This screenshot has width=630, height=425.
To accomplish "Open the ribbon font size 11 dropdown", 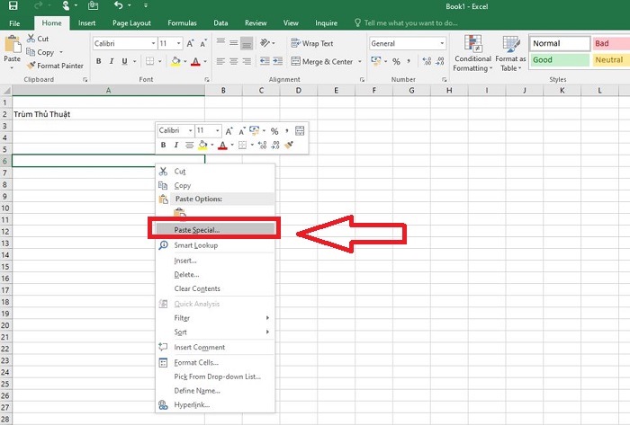I will [x=179, y=43].
